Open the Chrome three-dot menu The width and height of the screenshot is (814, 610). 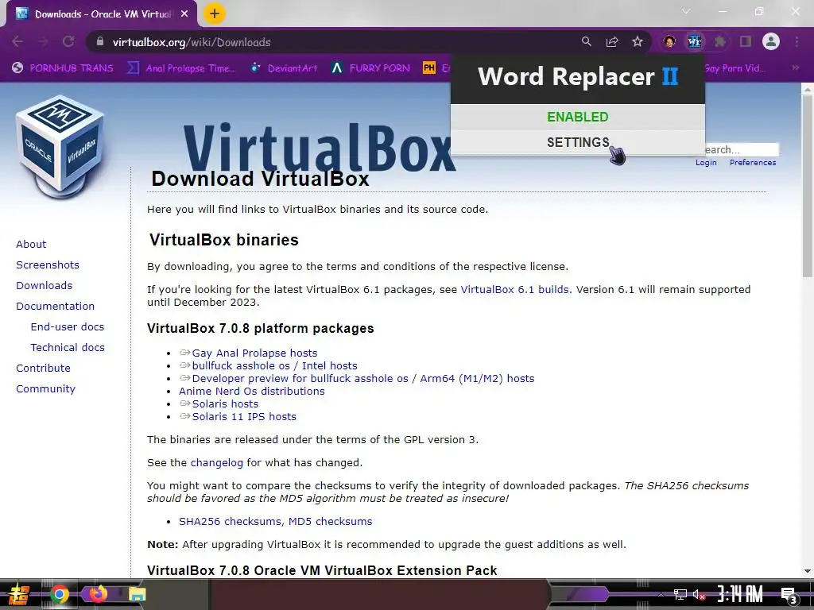tap(797, 41)
